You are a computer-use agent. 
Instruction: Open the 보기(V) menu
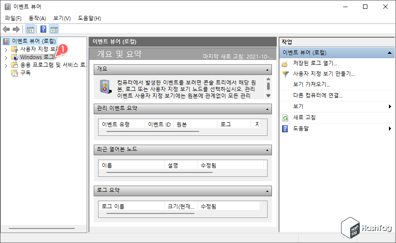tap(62, 18)
